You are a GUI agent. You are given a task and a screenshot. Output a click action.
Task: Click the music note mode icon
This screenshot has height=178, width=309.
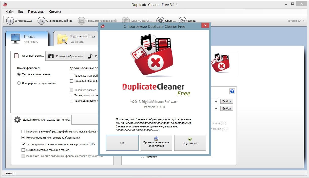[x=90, y=56]
